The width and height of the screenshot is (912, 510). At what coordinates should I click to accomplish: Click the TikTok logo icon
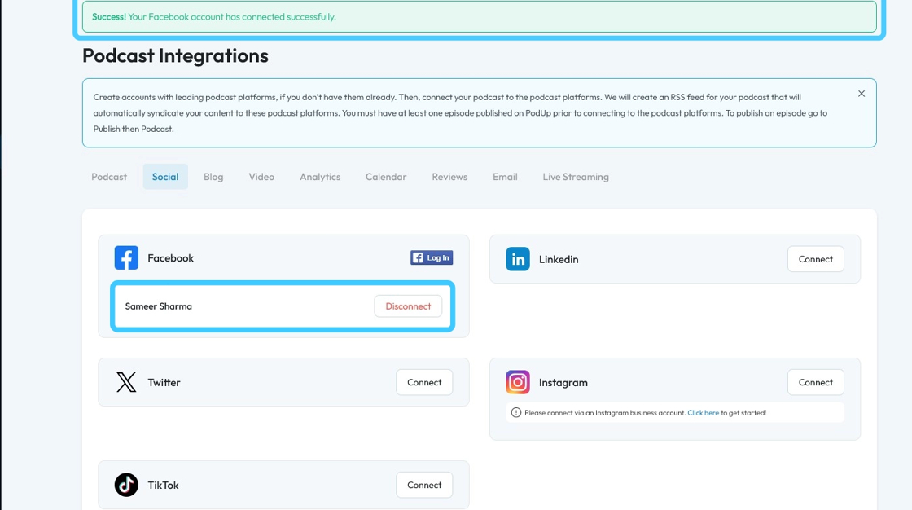tap(126, 485)
